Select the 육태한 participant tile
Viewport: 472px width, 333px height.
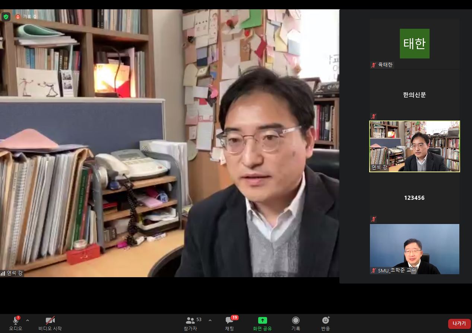point(414,44)
